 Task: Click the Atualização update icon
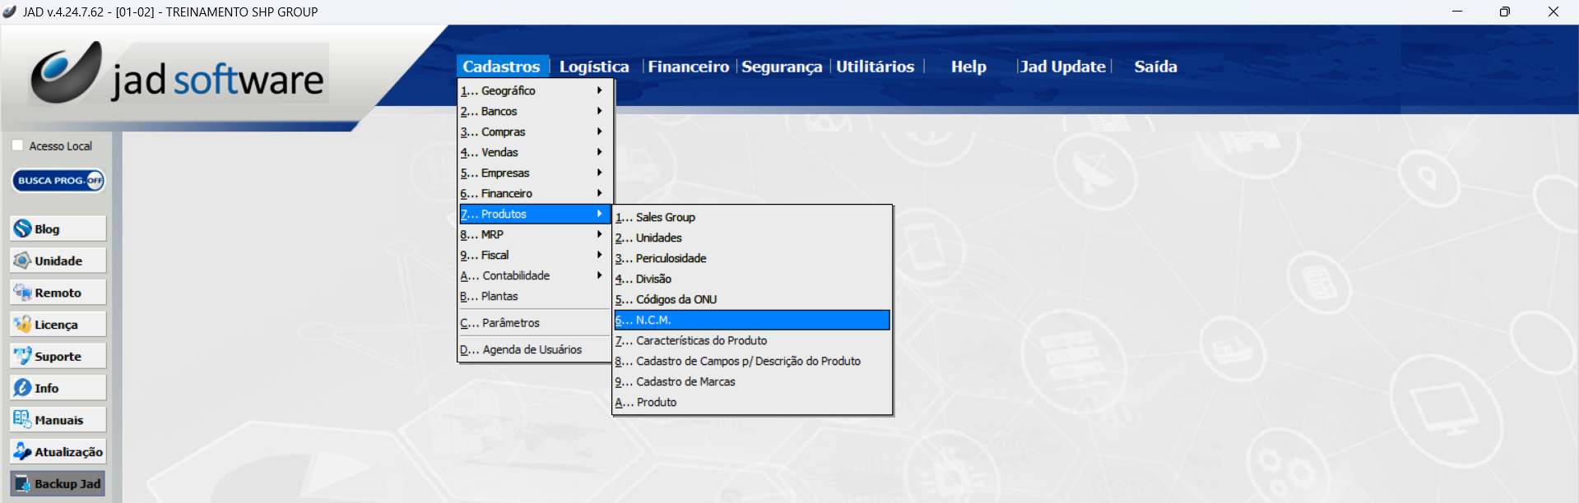pyautogui.click(x=23, y=451)
